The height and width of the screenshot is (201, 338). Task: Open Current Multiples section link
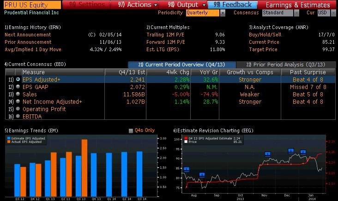[x=168, y=27]
